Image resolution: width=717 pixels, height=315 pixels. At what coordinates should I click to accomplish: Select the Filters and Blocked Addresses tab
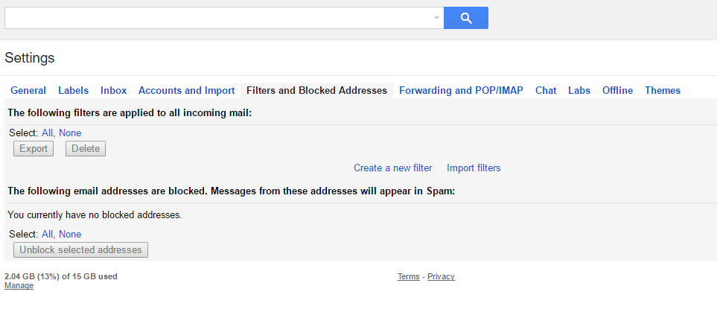[317, 91]
